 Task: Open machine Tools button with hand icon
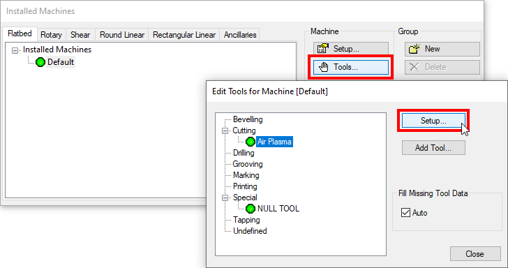tap(351, 67)
